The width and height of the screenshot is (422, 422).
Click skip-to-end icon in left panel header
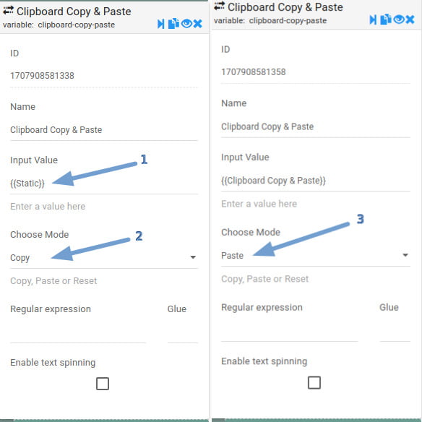160,24
